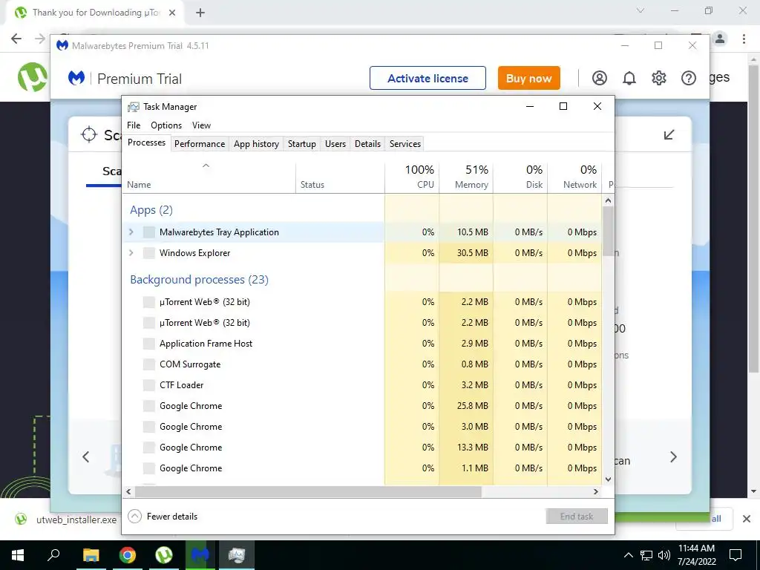Sort processes by CPU column
The image size is (760, 570).
coord(413,177)
